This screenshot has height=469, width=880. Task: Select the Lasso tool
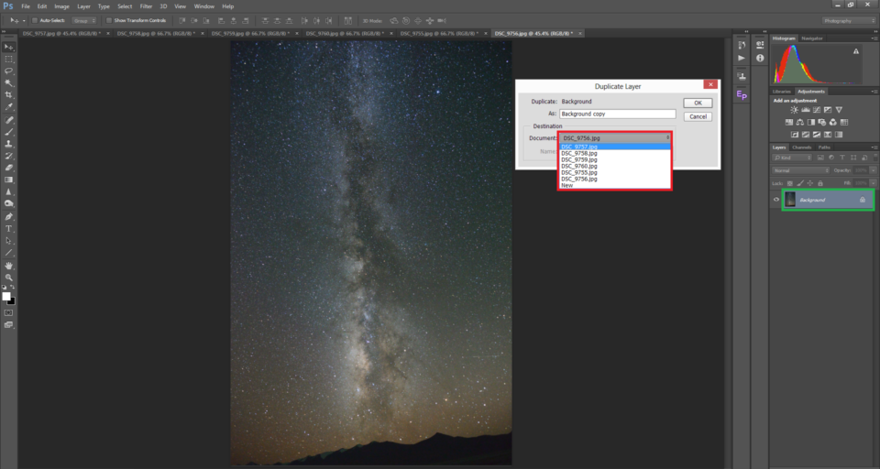tap(9, 71)
